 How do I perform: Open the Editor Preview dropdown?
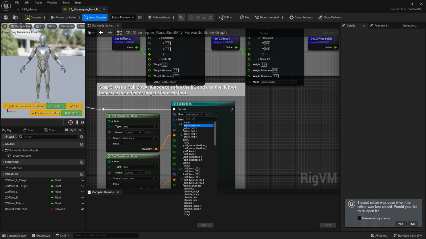coord(123,18)
